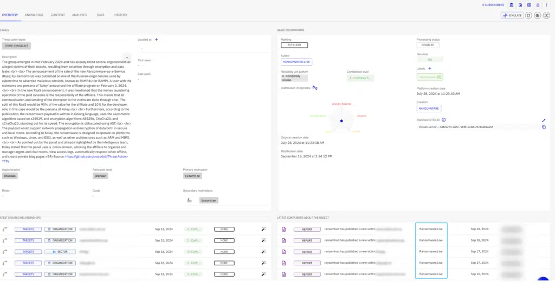The image size is (555, 286).
Task: Edit the Standard STIX ID with the pencil
Action: pyautogui.click(x=544, y=120)
